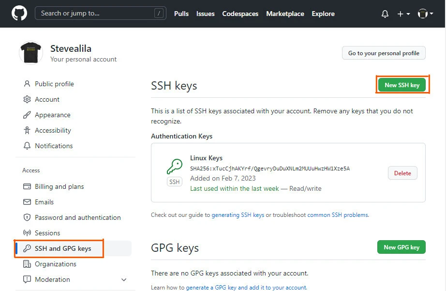Click the New GPG key button
The height and width of the screenshot is (291, 446).
401,247
